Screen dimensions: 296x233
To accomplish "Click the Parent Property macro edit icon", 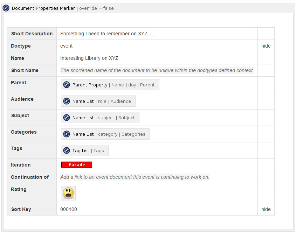I will (67, 85).
